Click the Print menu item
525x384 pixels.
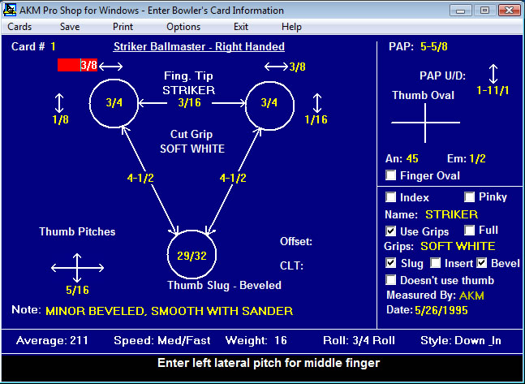click(x=123, y=27)
